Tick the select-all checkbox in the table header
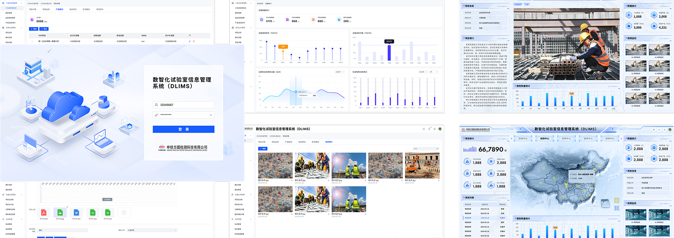 32,36
